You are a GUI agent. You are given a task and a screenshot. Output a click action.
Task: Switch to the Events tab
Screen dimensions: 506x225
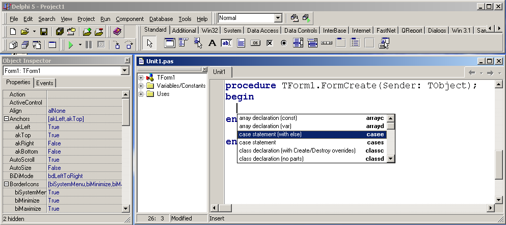pyautogui.click(x=44, y=83)
